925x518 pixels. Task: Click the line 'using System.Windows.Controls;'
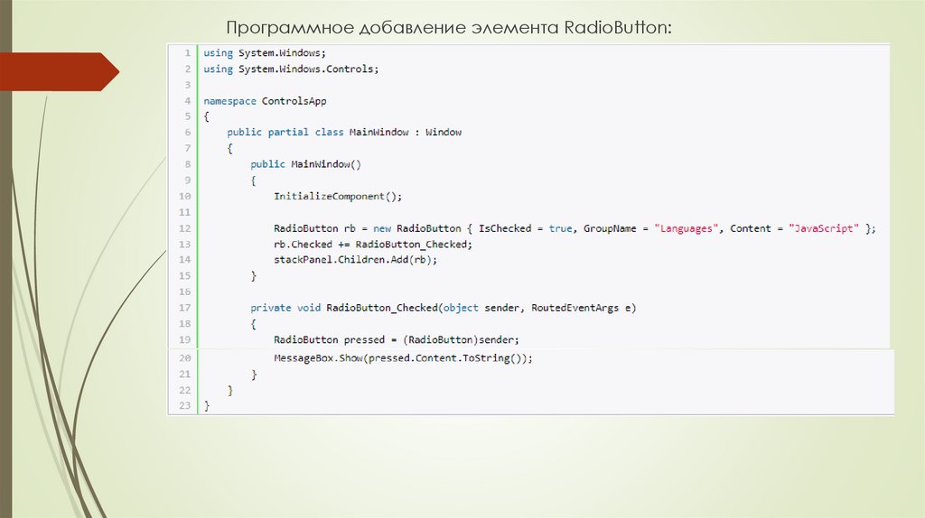[x=291, y=69]
